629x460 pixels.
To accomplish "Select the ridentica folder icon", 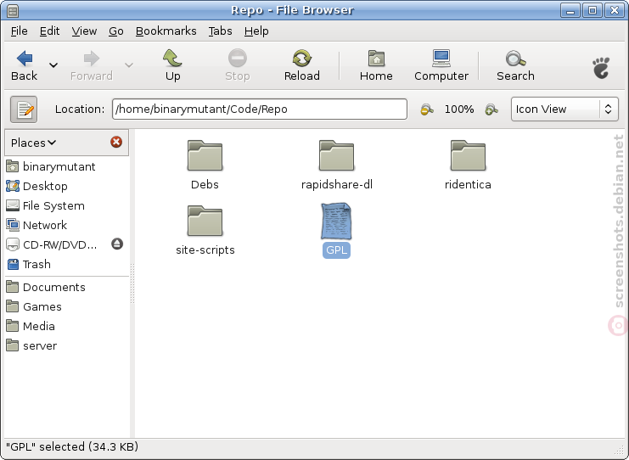I will click(x=468, y=155).
